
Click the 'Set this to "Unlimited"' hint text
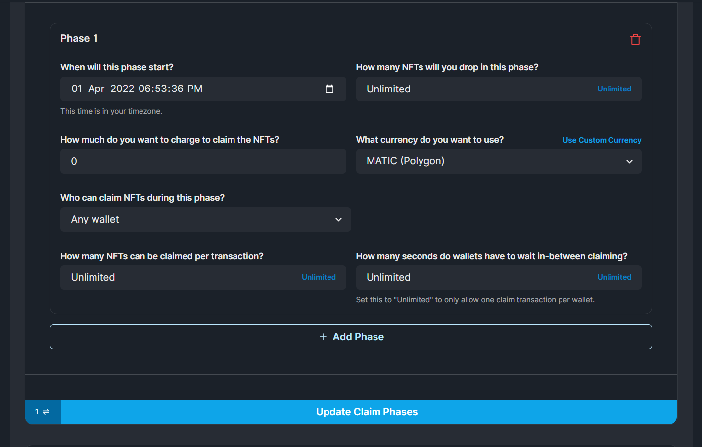tap(475, 300)
